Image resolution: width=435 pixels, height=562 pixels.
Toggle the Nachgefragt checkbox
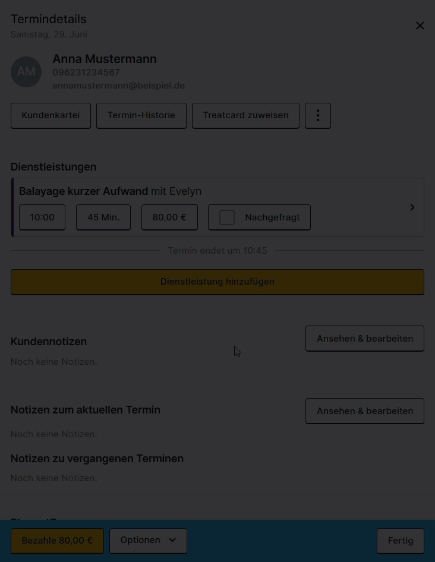point(227,217)
